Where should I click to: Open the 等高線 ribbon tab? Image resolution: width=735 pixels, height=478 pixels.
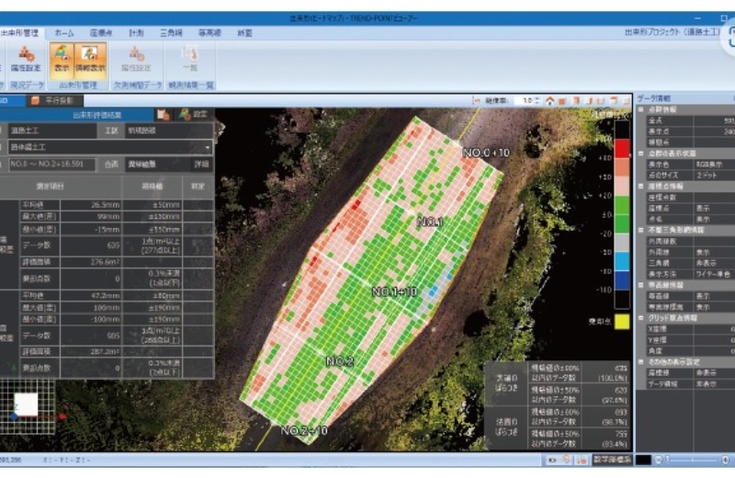click(209, 33)
